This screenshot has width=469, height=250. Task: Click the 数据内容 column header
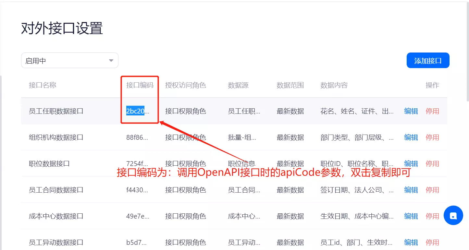tap(334, 85)
